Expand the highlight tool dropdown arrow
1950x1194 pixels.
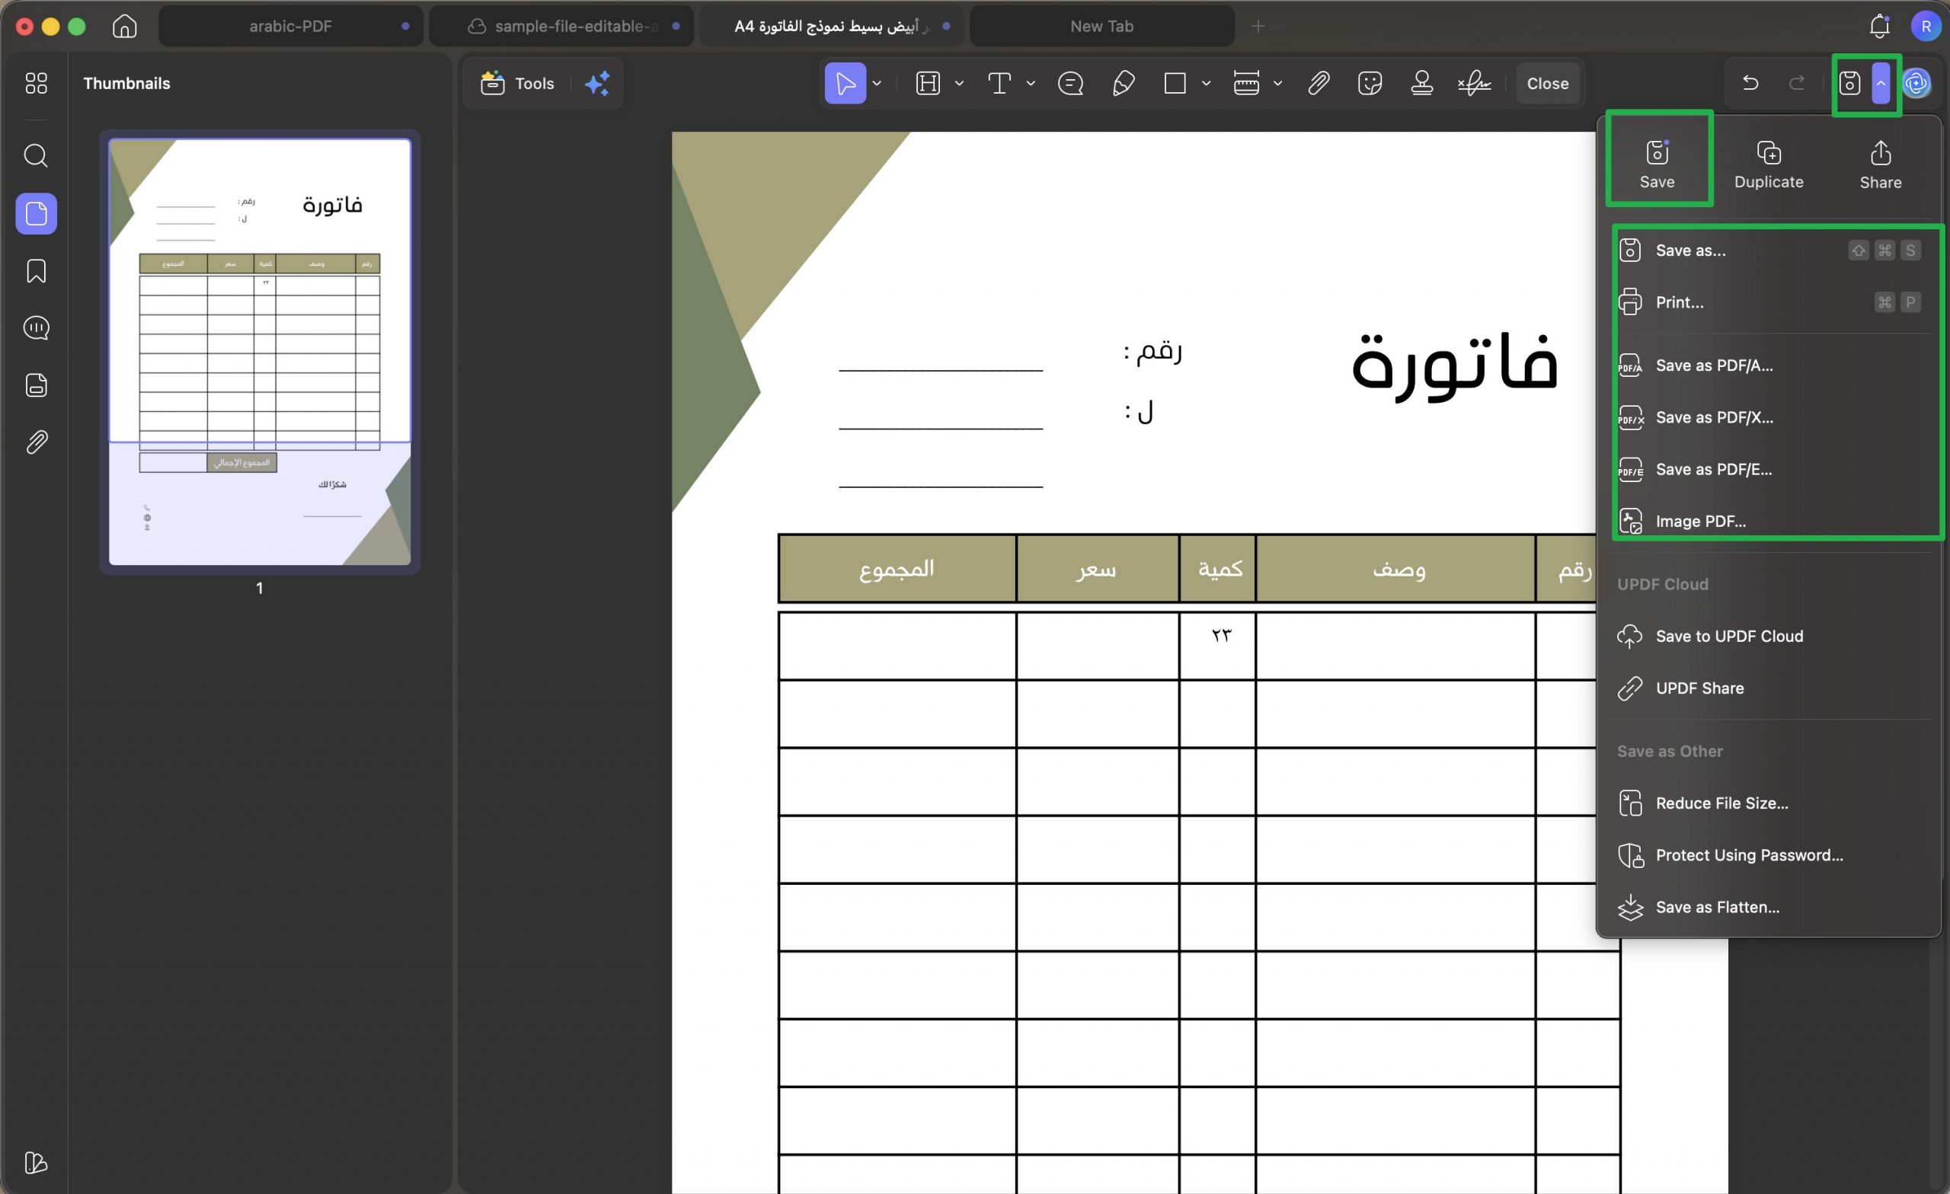tap(959, 83)
